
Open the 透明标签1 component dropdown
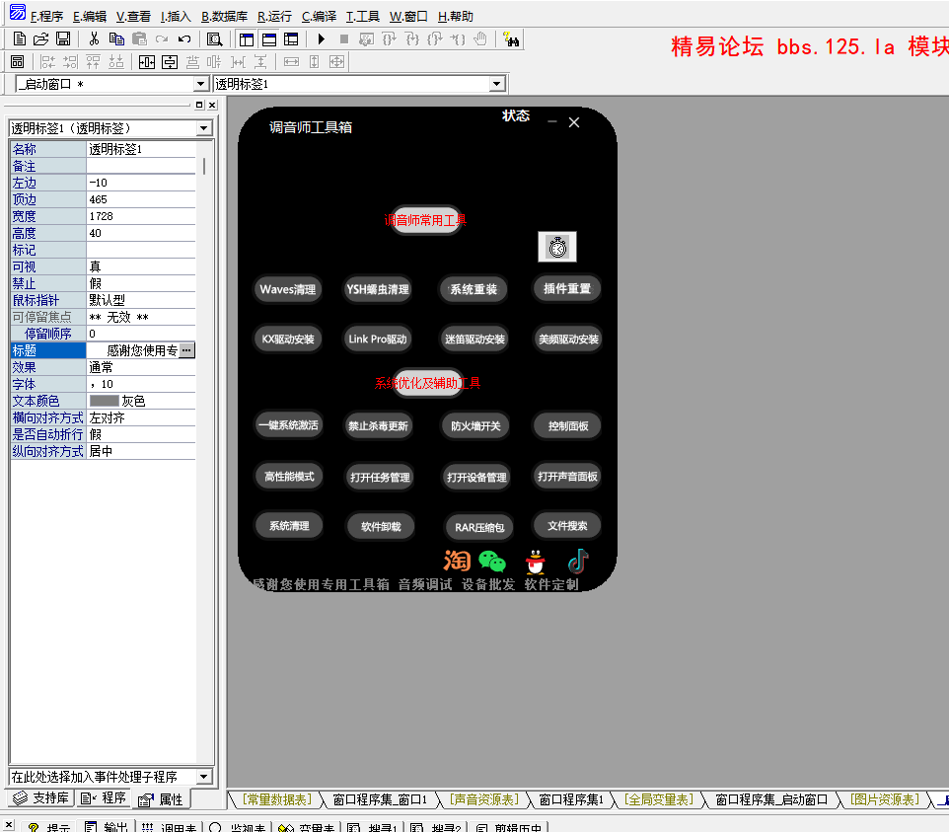point(202,127)
